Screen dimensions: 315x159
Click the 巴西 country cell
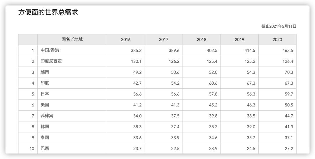[x=45, y=148]
